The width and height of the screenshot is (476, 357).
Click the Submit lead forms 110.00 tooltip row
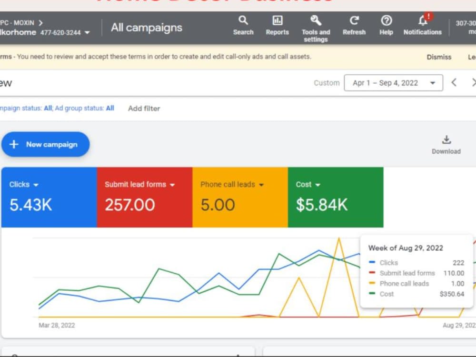tap(416, 273)
